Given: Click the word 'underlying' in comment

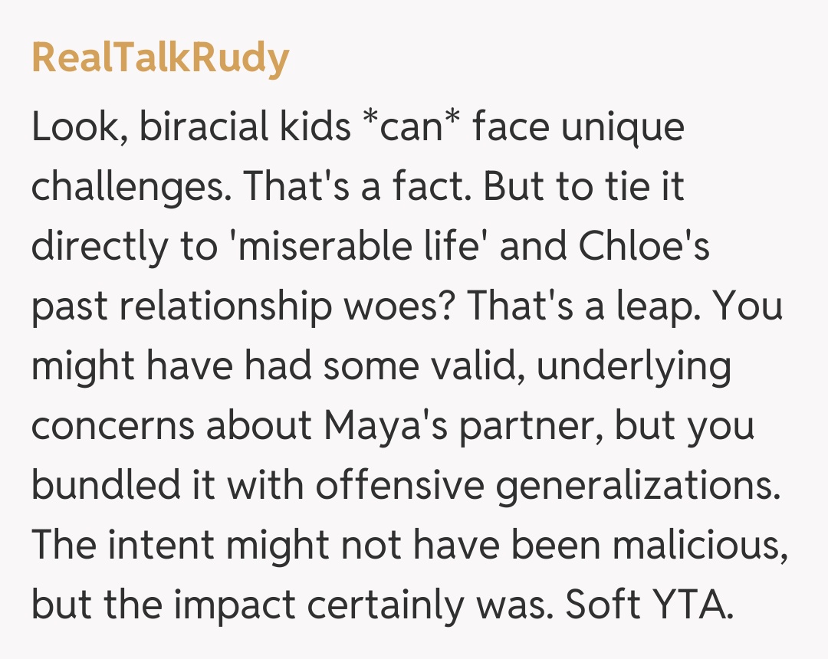Looking at the screenshot, I should (633, 366).
